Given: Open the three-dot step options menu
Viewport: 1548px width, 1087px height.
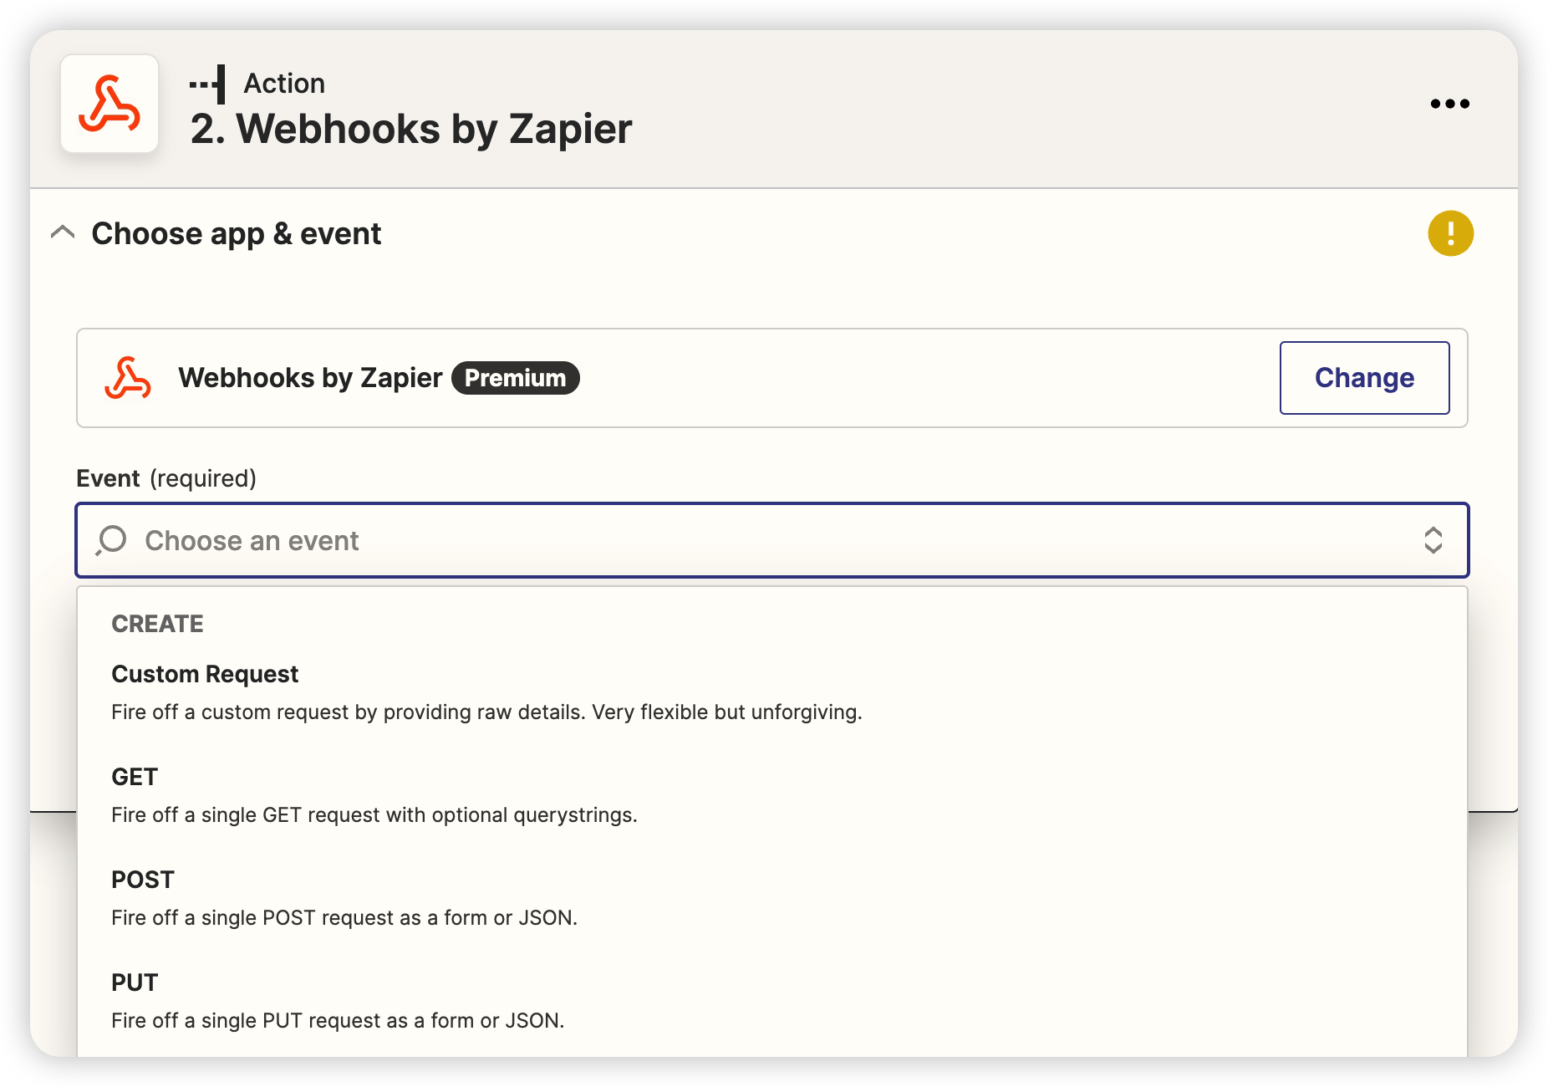Looking at the screenshot, I should point(1449,104).
